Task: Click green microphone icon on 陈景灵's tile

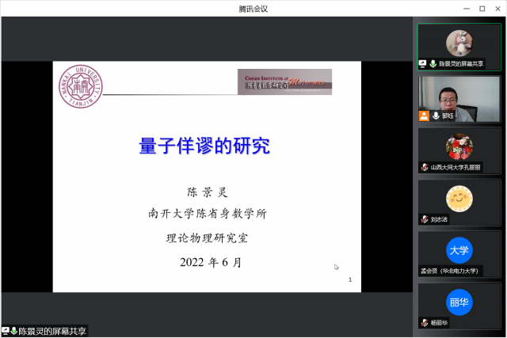Action: tap(433, 63)
